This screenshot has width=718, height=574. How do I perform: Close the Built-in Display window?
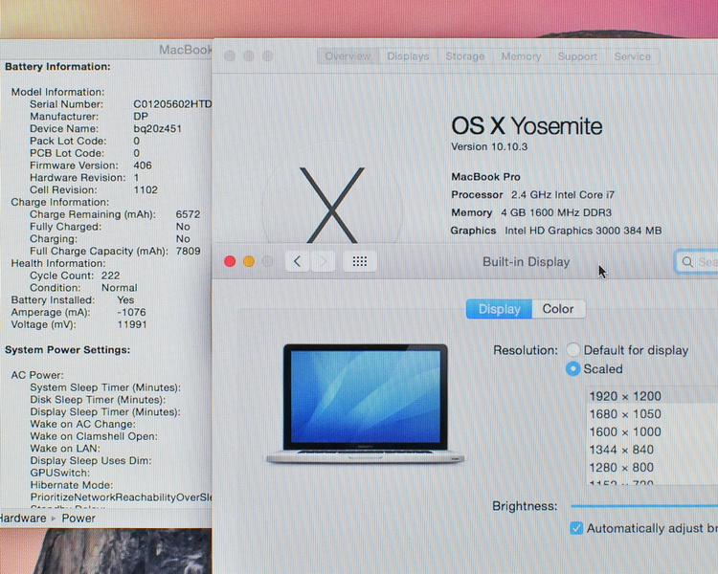pyautogui.click(x=230, y=261)
